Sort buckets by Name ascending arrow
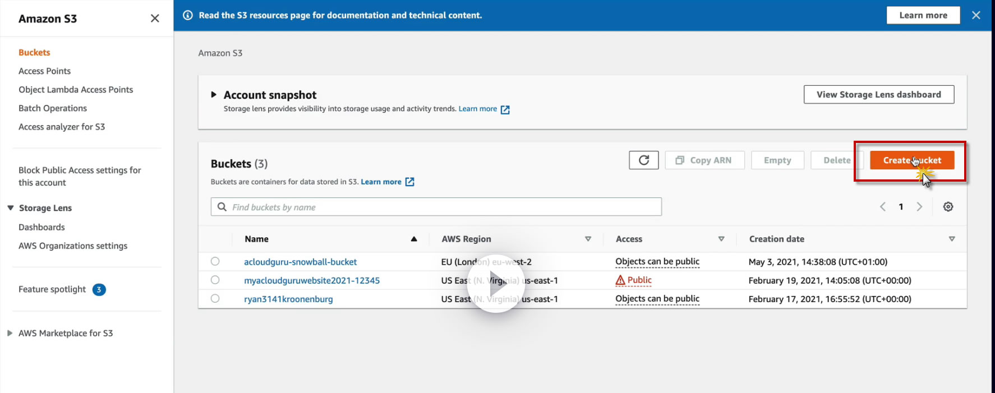 pyautogui.click(x=414, y=239)
